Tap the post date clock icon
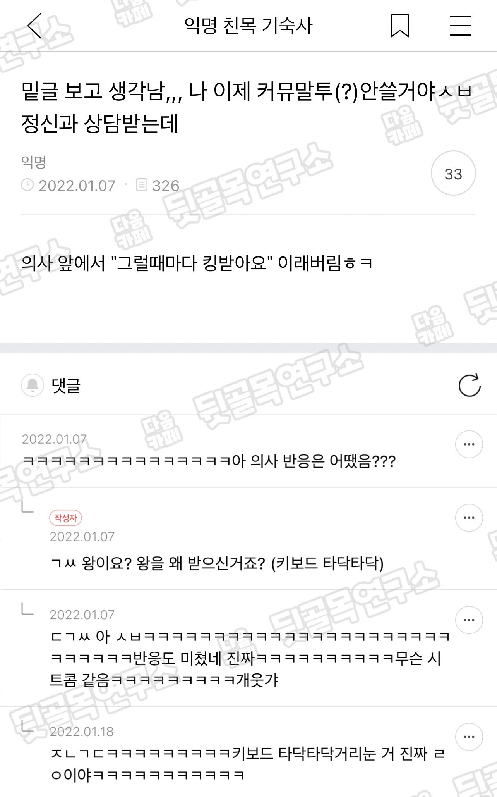The image size is (497, 797). coord(27,185)
